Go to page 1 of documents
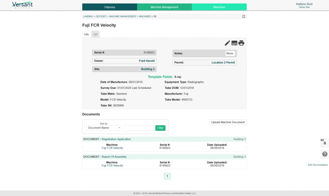 tap(167, 176)
